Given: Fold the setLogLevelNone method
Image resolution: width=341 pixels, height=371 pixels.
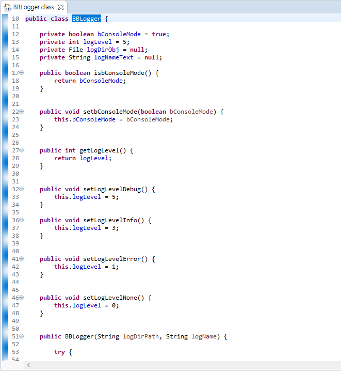Looking at the screenshot, I should coord(21,298).
